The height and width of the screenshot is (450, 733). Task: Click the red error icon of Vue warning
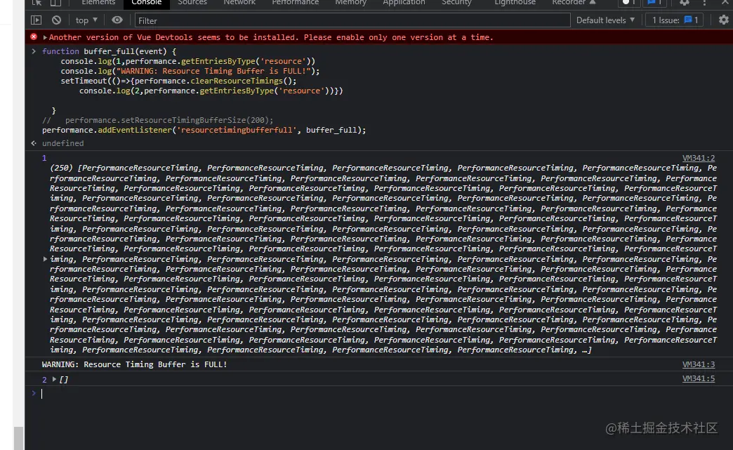pos(34,37)
